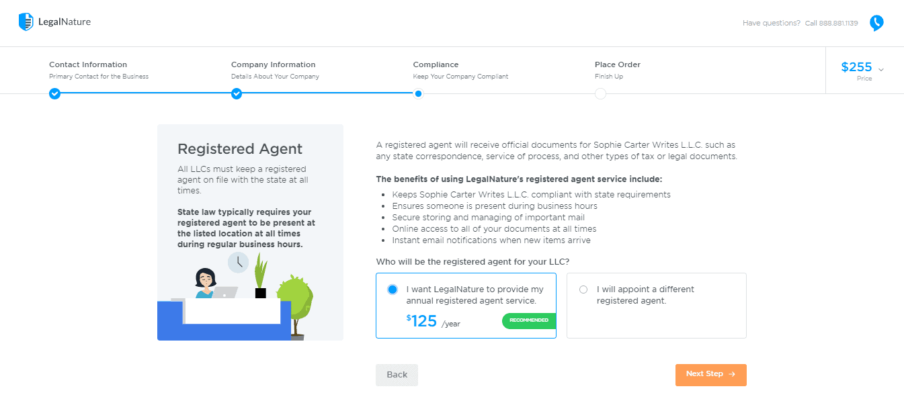This screenshot has height=401, width=904.
Task: Select appoint a different registered agent radio
Action: click(x=583, y=289)
